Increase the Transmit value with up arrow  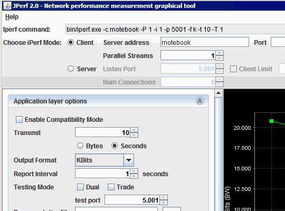(134, 130)
